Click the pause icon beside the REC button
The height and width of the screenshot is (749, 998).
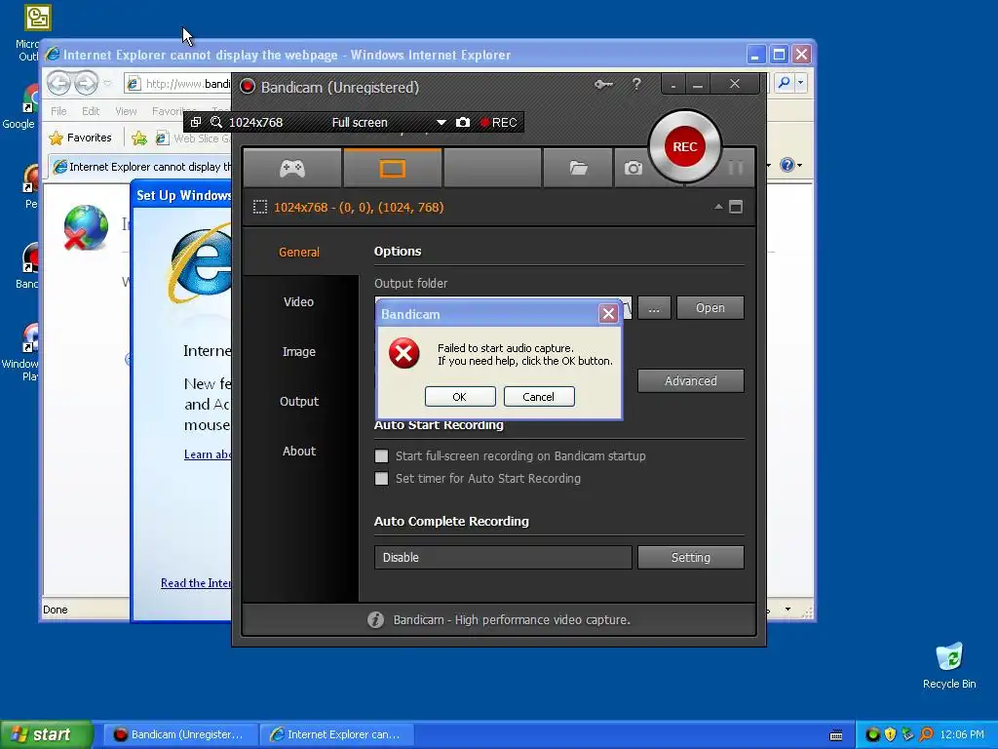[x=736, y=168]
